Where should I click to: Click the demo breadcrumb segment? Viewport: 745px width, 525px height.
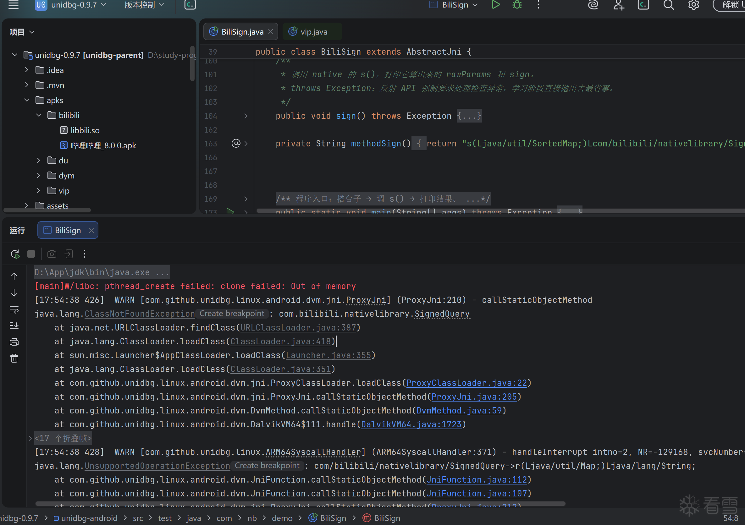point(282,518)
